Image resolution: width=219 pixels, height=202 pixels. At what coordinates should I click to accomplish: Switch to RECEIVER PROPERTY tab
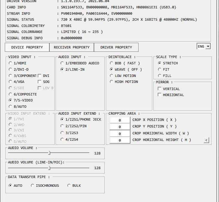coord(72,47)
